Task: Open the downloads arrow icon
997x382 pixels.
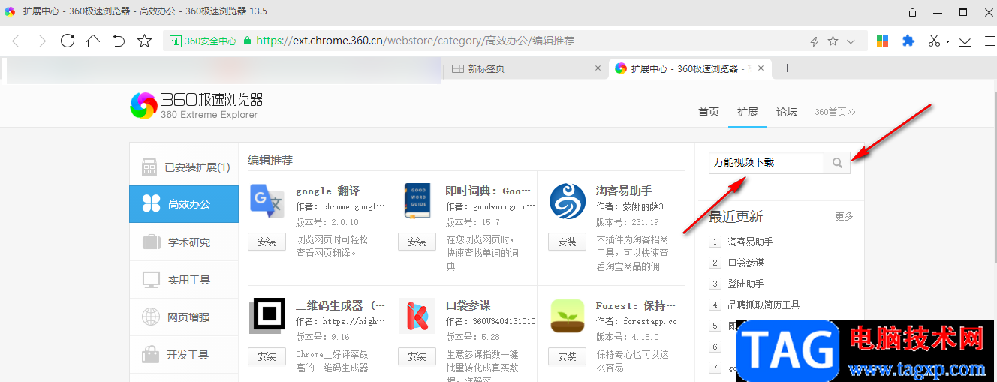Action: pyautogui.click(x=965, y=41)
